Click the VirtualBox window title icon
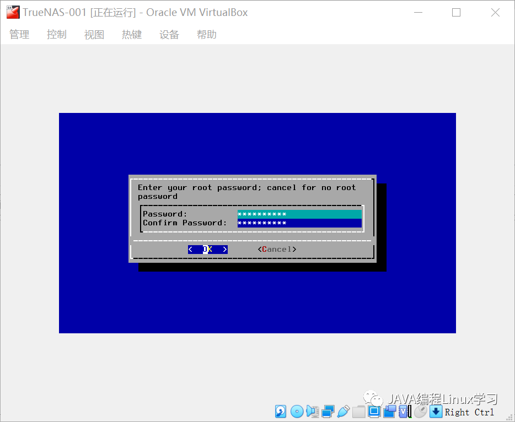The height and width of the screenshot is (422, 515). tap(13, 13)
